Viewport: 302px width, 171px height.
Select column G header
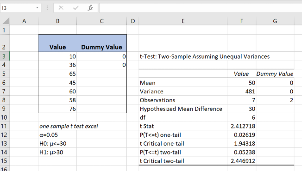(x=275, y=21)
